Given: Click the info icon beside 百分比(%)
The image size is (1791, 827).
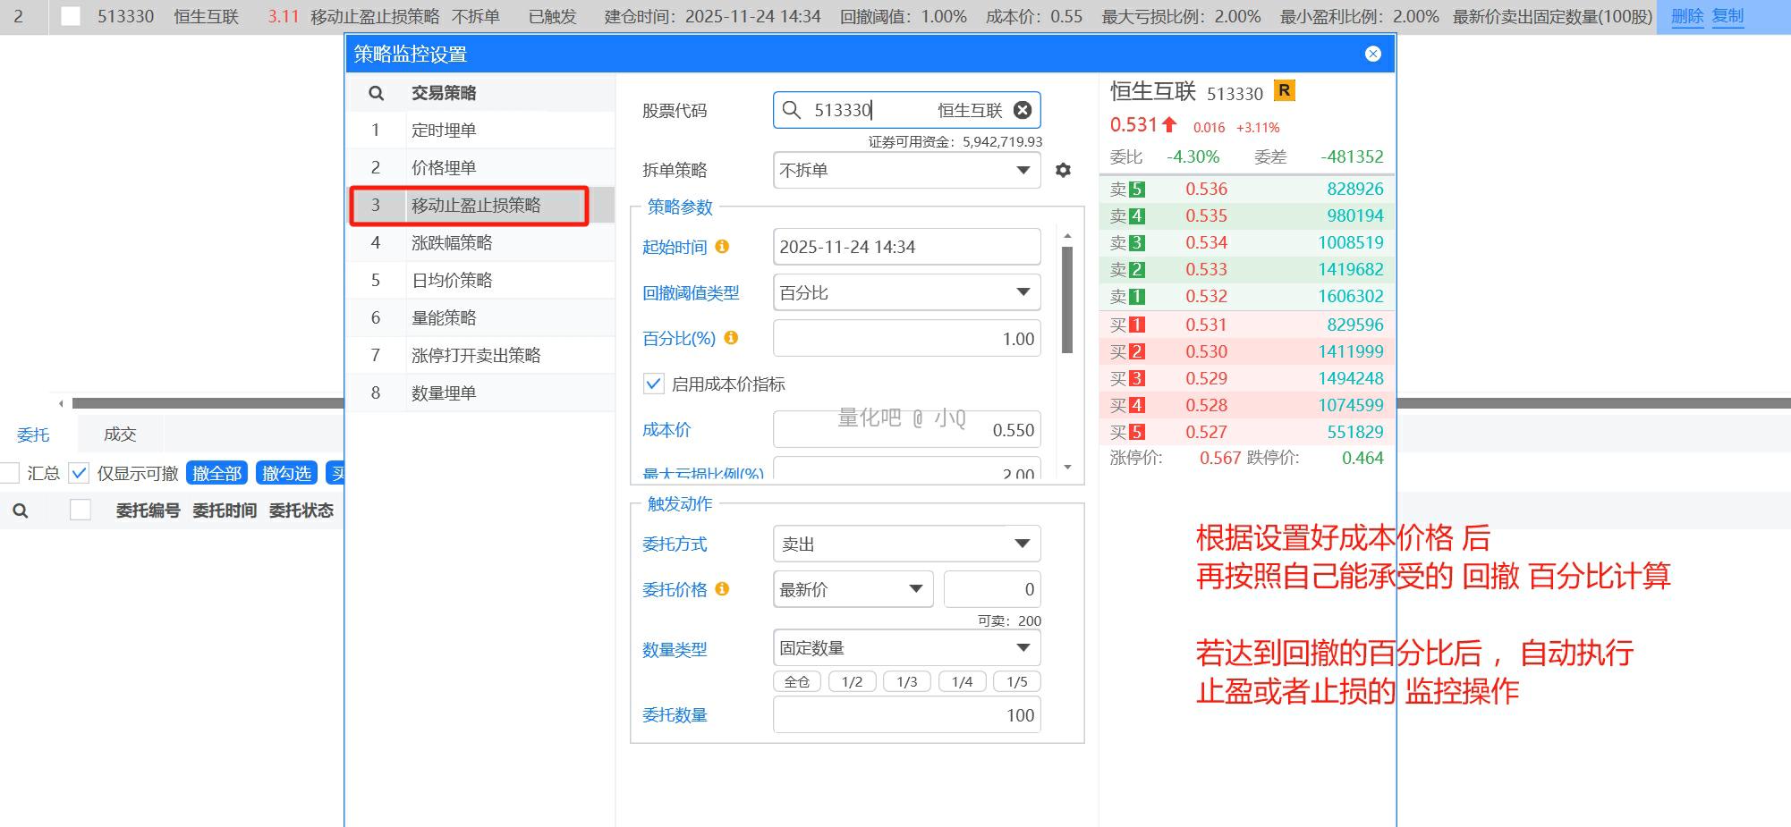Looking at the screenshot, I should pyautogui.click(x=731, y=338).
